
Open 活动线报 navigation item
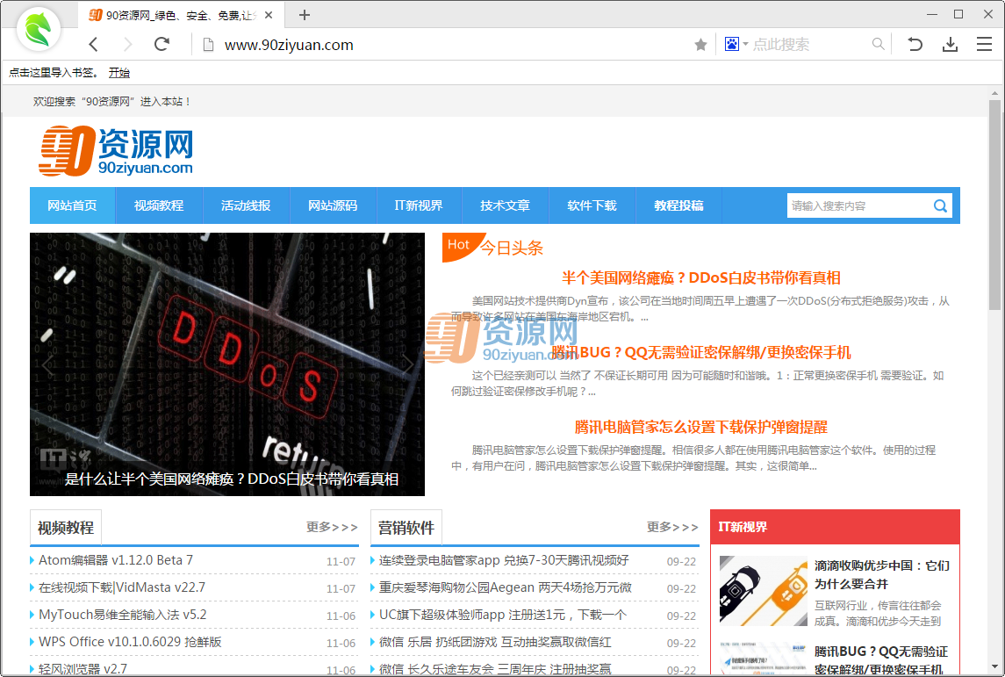246,205
